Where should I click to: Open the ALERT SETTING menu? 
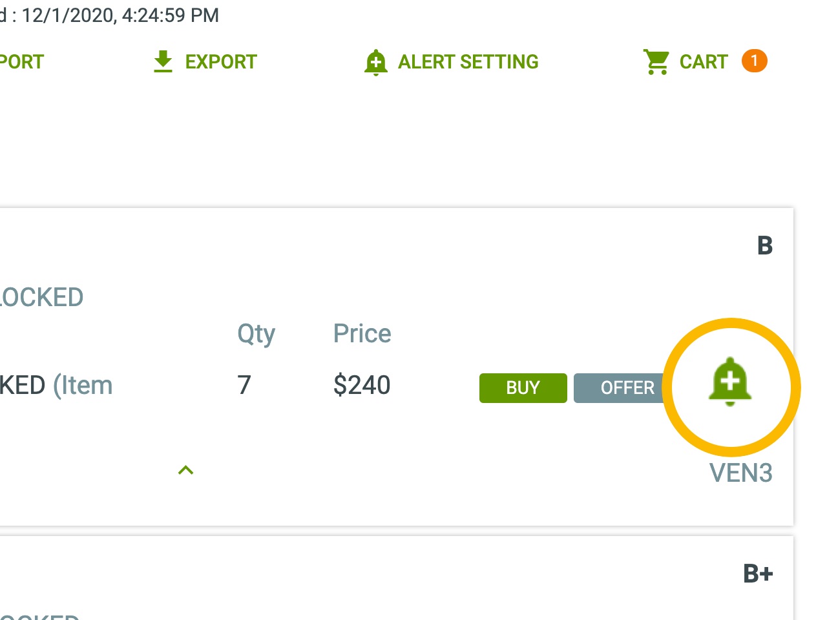(x=467, y=61)
